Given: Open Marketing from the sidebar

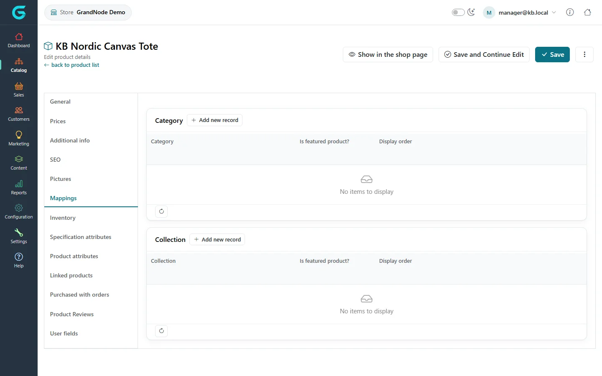Looking at the screenshot, I should [19, 139].
